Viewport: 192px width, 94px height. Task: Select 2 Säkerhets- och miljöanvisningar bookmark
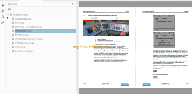coord(28,27)
